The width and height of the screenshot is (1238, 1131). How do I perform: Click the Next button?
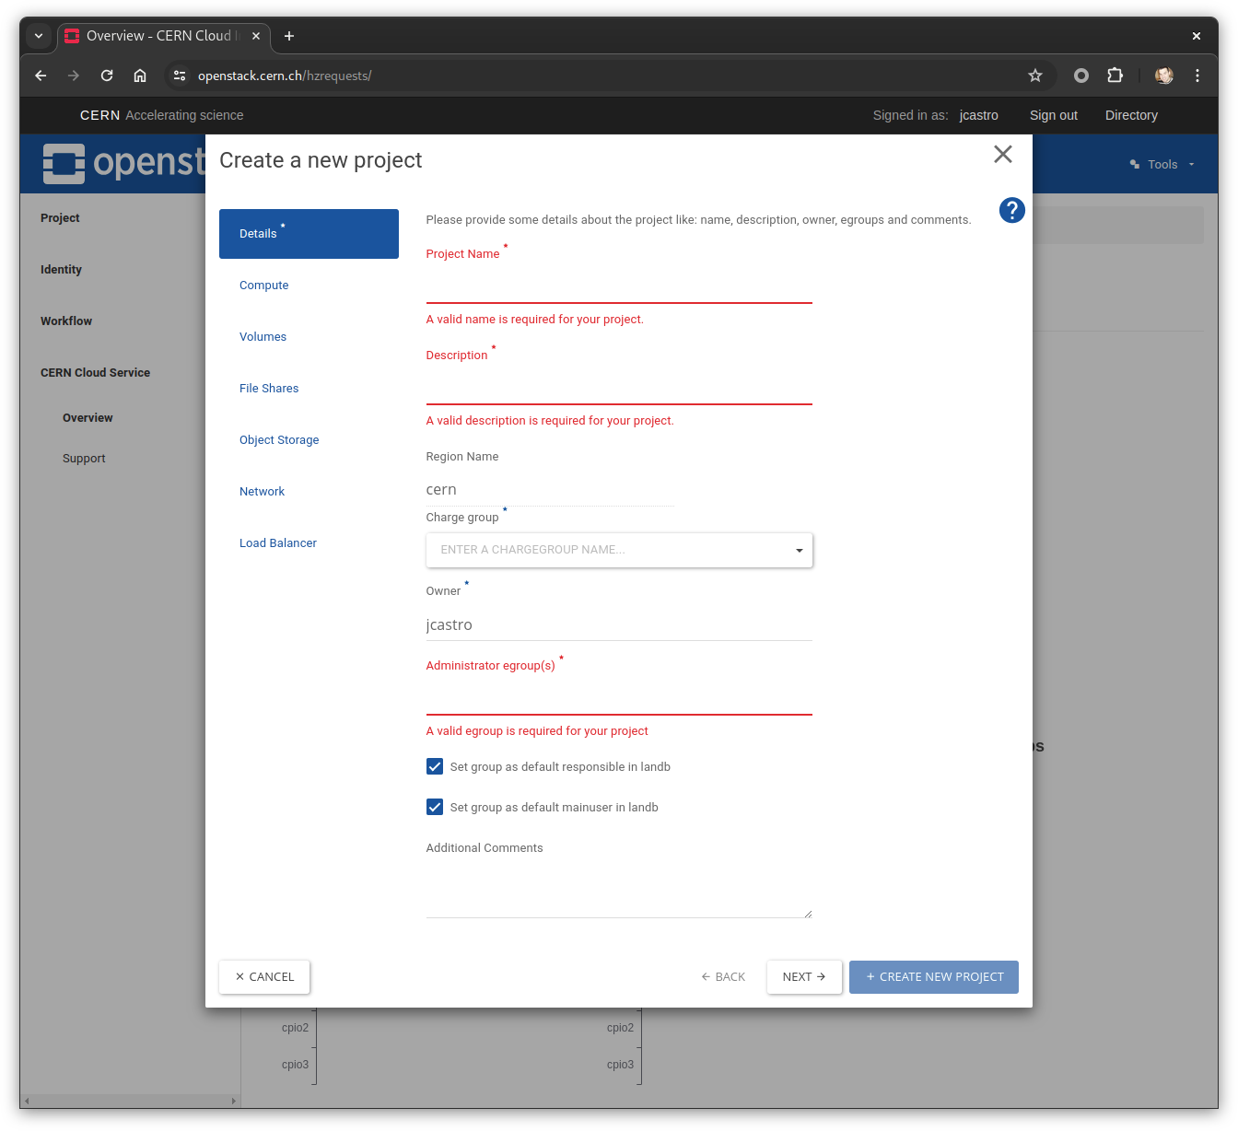804,977
